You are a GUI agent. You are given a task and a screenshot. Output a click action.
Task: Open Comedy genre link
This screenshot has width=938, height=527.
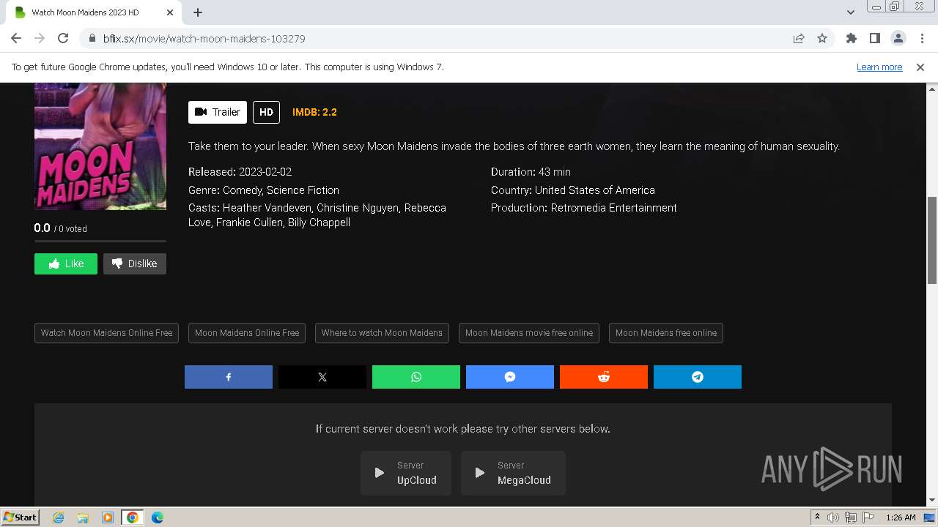(242, 190)
